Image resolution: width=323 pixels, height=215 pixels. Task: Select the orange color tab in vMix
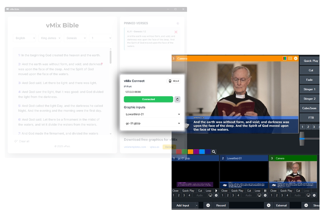coord(190,152)
